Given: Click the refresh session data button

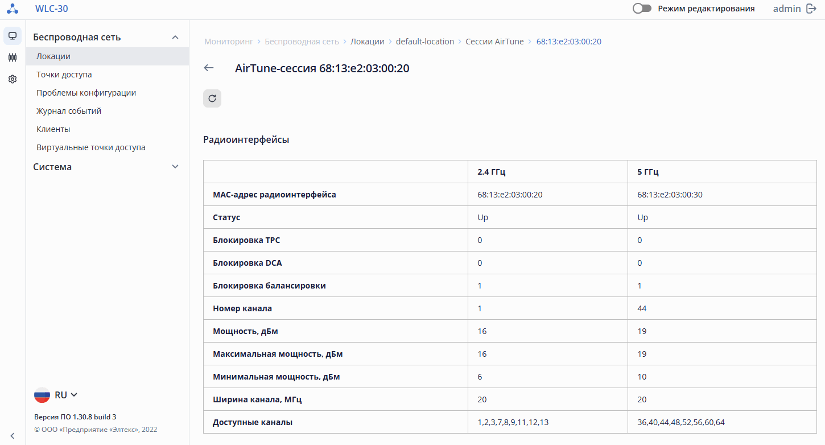Looking at the screenshot, I should (212, 98).
